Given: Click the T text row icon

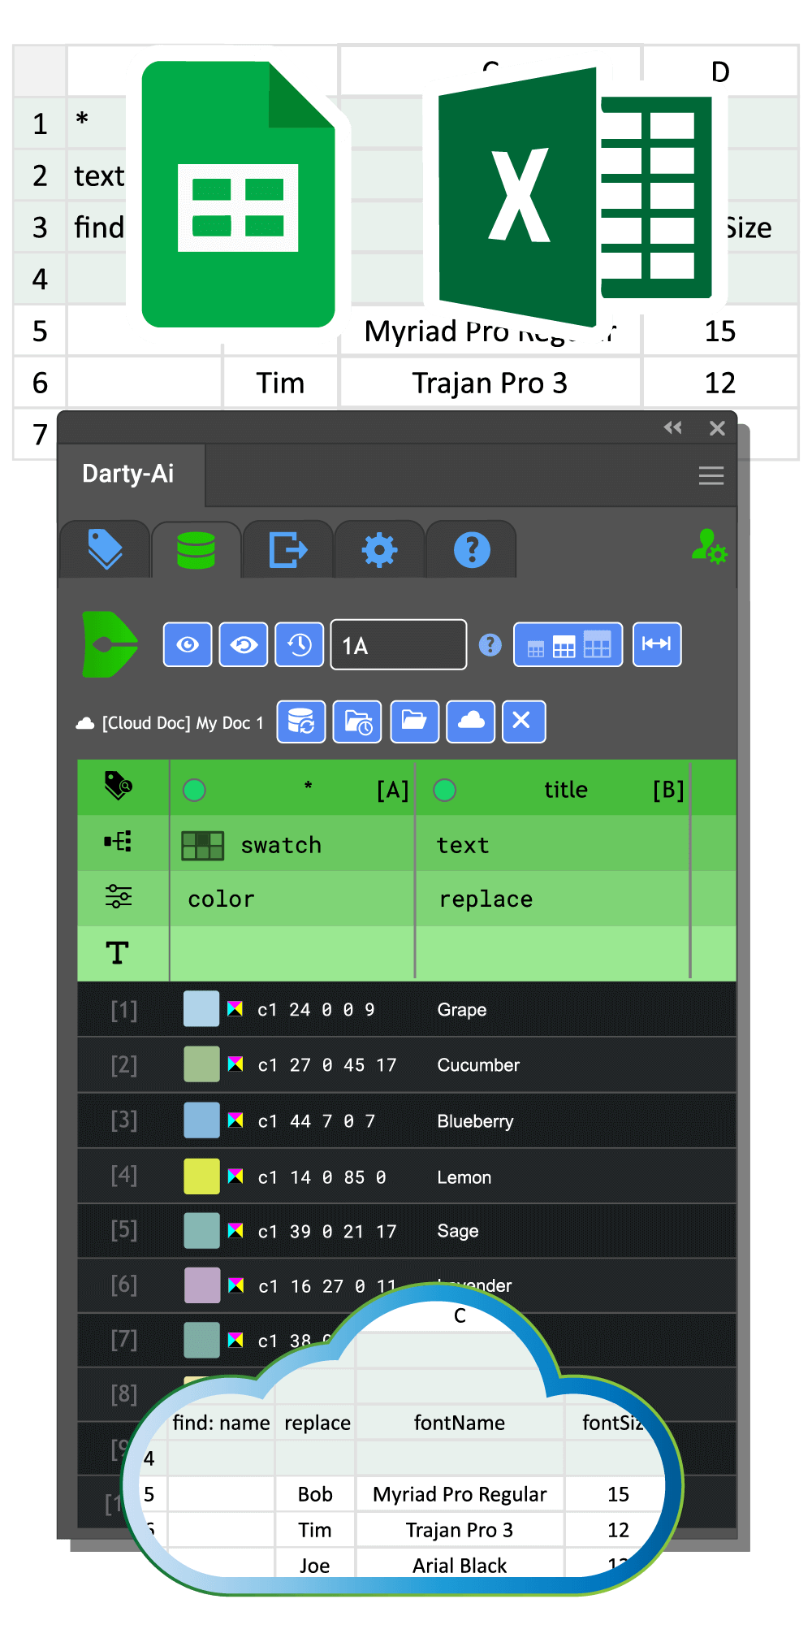Looking at the screenshot, I should click(x=118, y=952).
